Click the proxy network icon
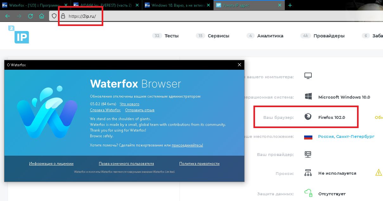 [308, 173]
